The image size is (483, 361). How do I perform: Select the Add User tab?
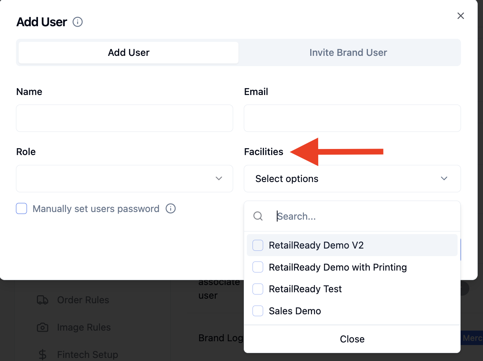click(x=129, y=52)
